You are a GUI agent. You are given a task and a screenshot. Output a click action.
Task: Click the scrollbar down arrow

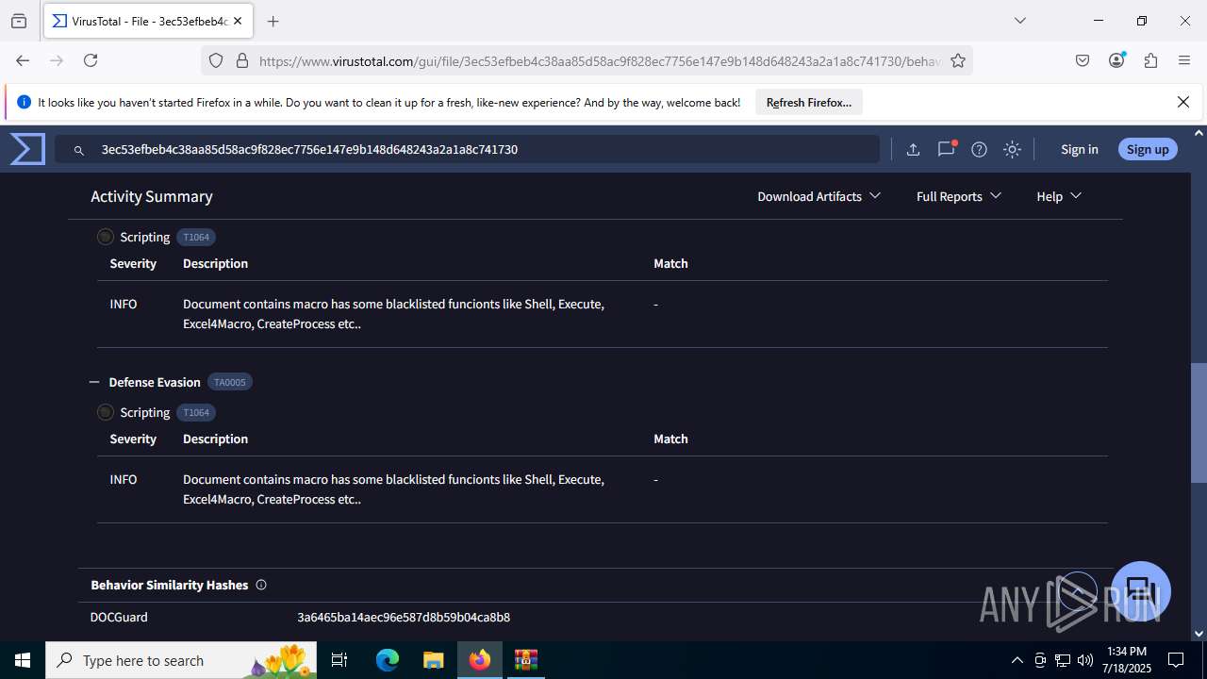coord(1199,634)
